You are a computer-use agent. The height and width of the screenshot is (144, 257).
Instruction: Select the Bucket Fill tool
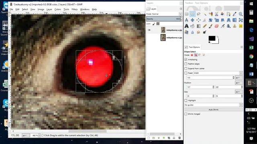(192, 26)
